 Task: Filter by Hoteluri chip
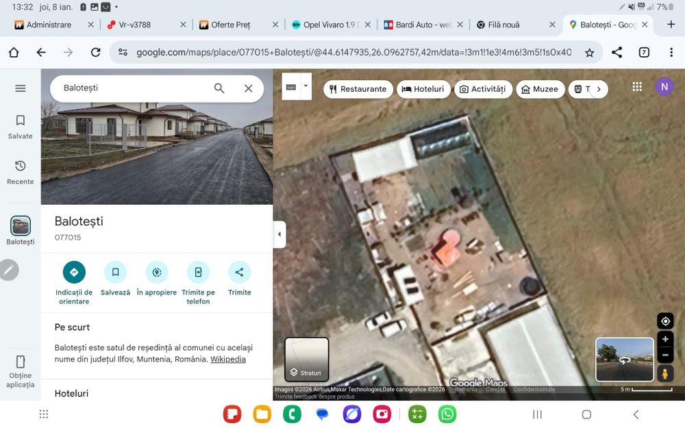pos(423,89)
